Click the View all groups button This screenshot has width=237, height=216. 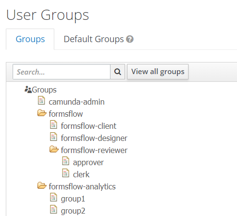(x=158, y=72)
